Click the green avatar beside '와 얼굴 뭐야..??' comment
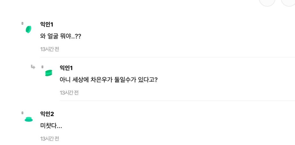 pyautogui.click(x=28, y=29)
